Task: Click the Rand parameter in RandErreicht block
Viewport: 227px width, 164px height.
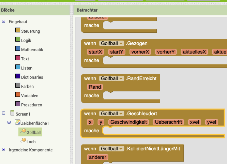Action: (95, 87)
